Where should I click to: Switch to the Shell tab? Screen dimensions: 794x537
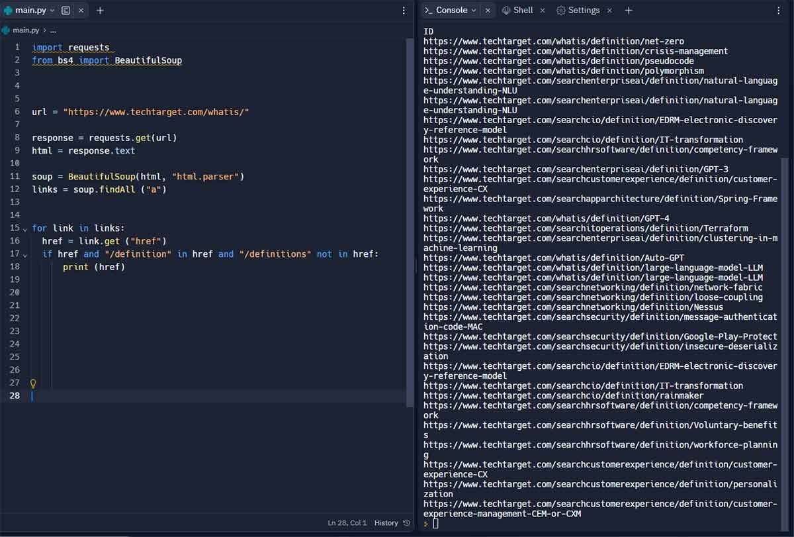coord(522,10)
